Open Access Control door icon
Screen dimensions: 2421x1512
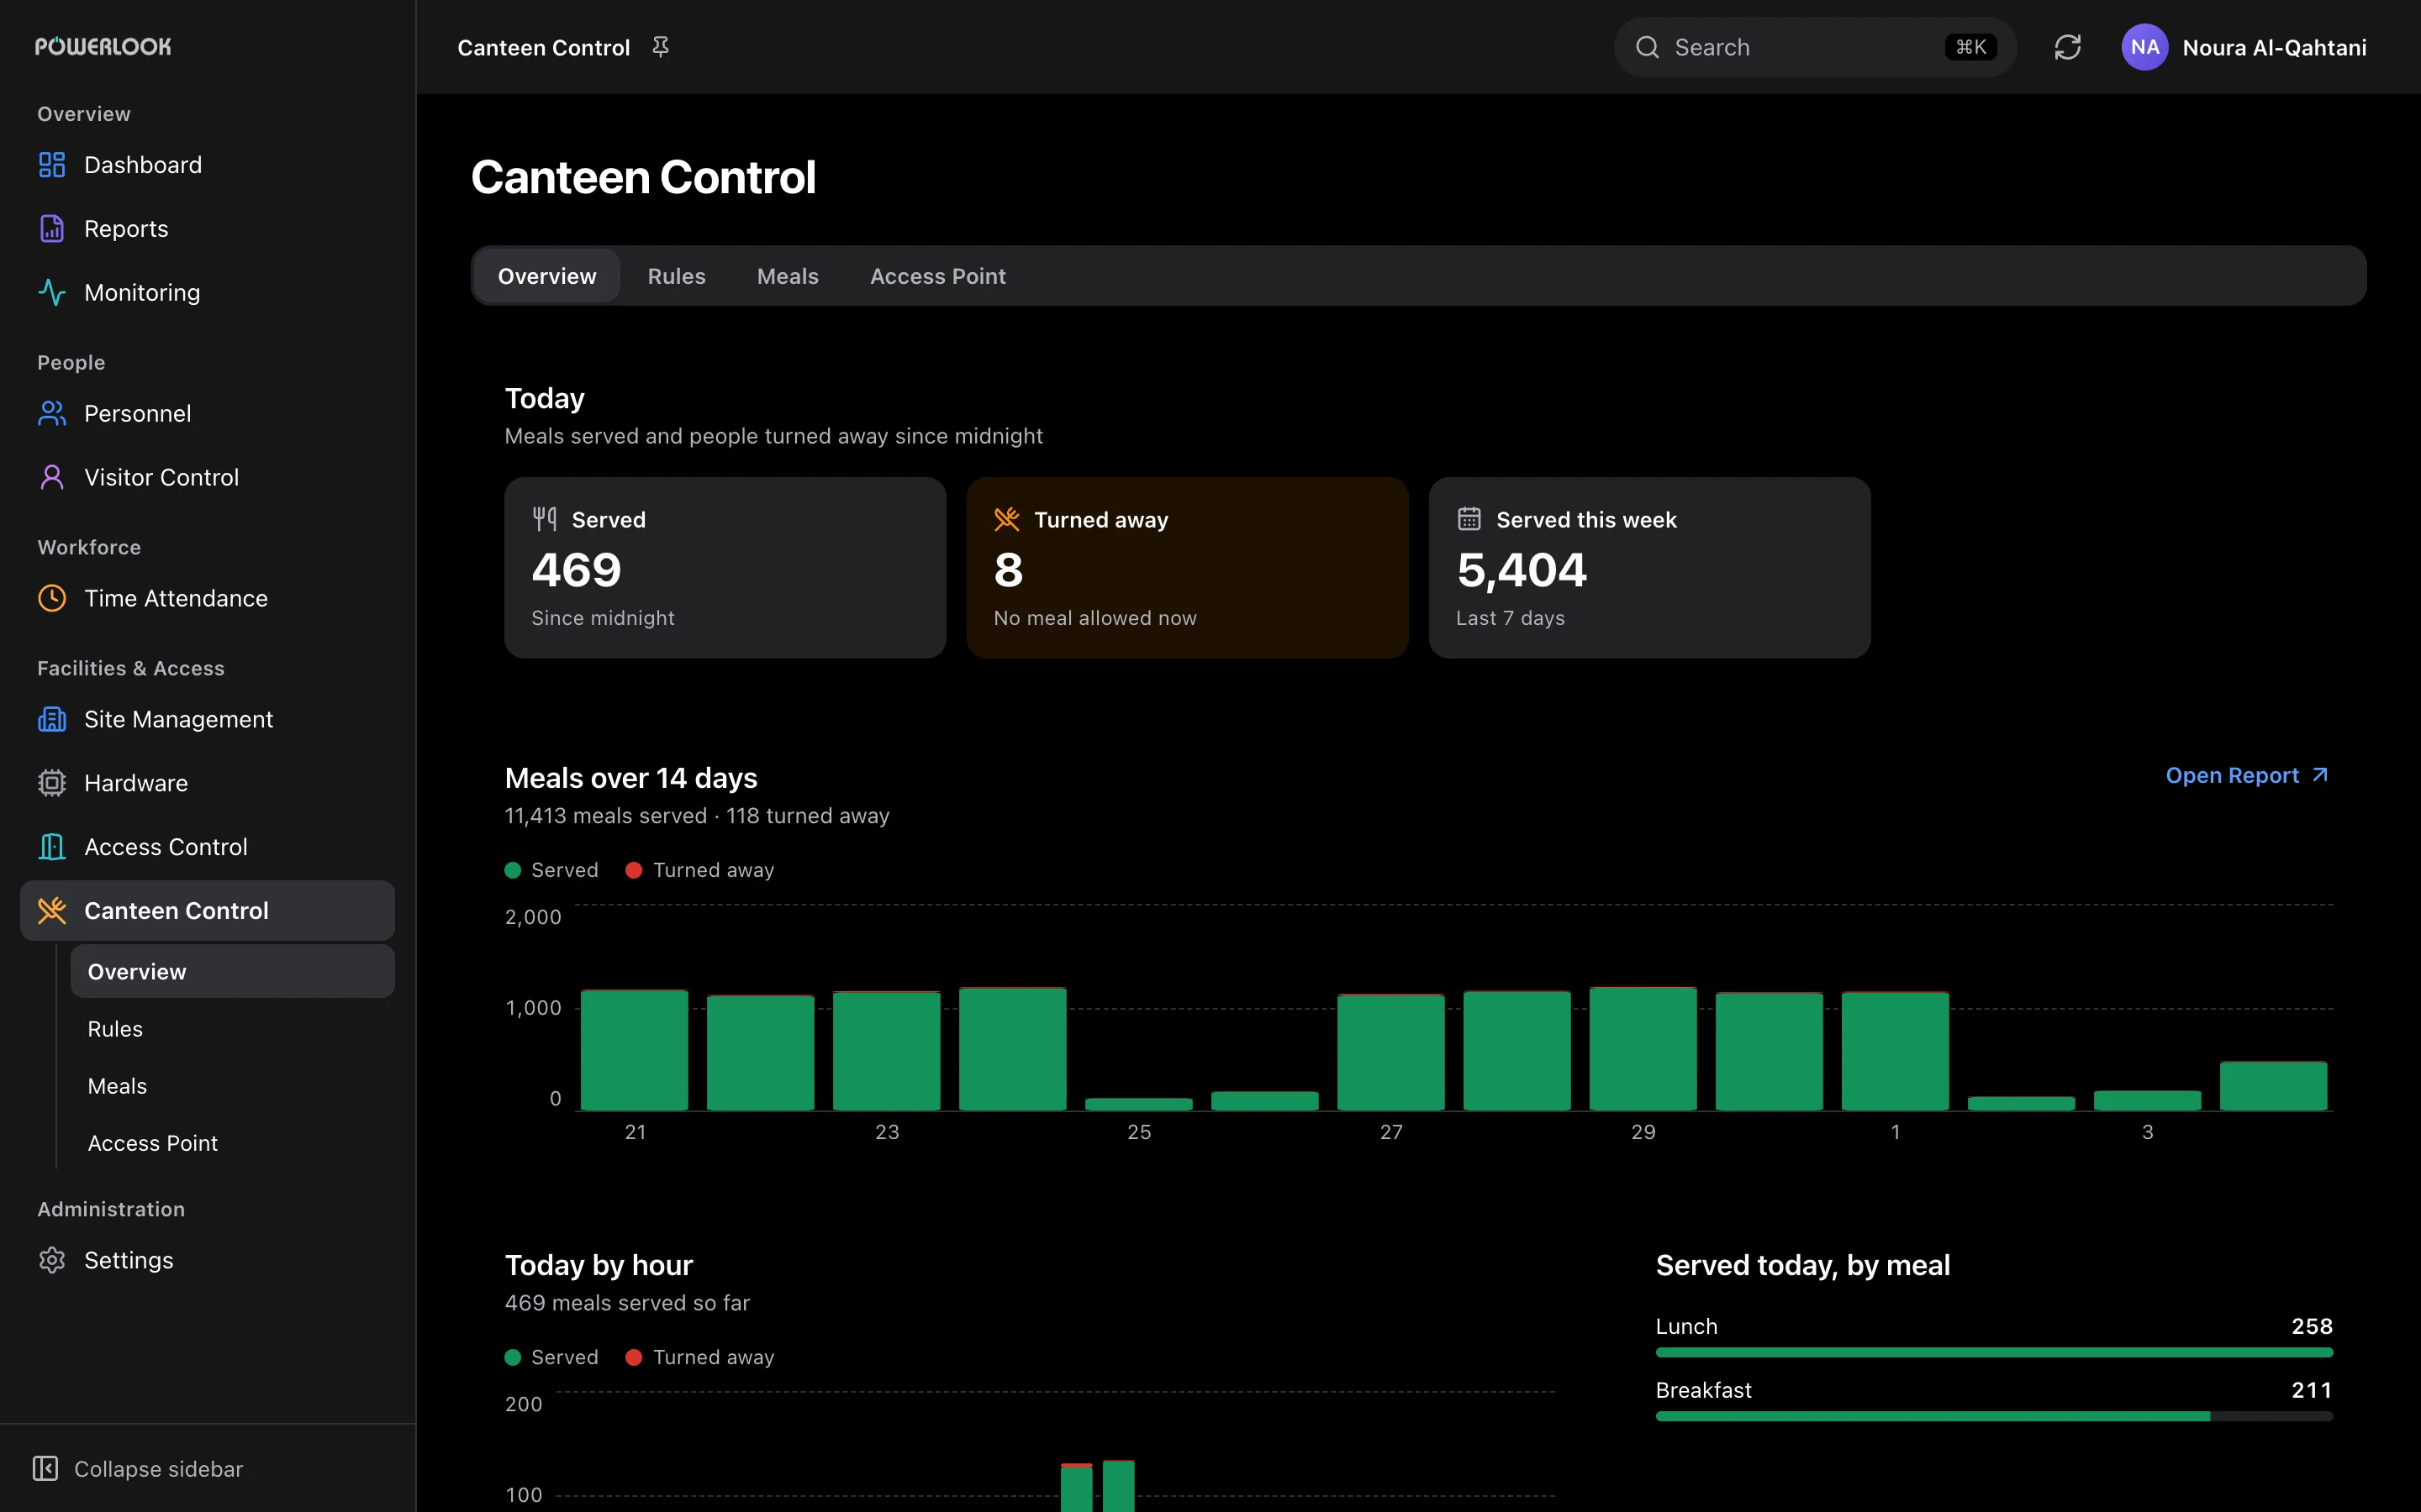pyautogui.click(x=52, y=848)
